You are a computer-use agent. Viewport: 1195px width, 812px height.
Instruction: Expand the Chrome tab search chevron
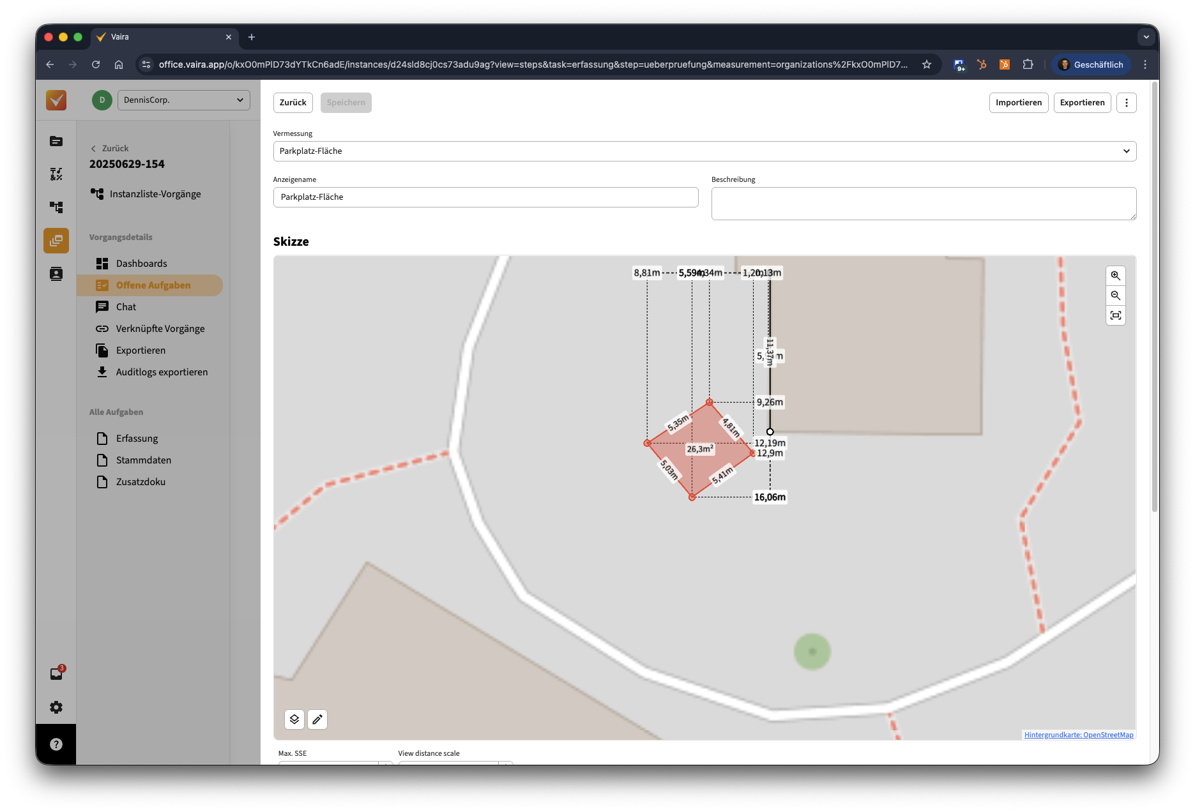pyautogui.click(x=1146, y=37)
